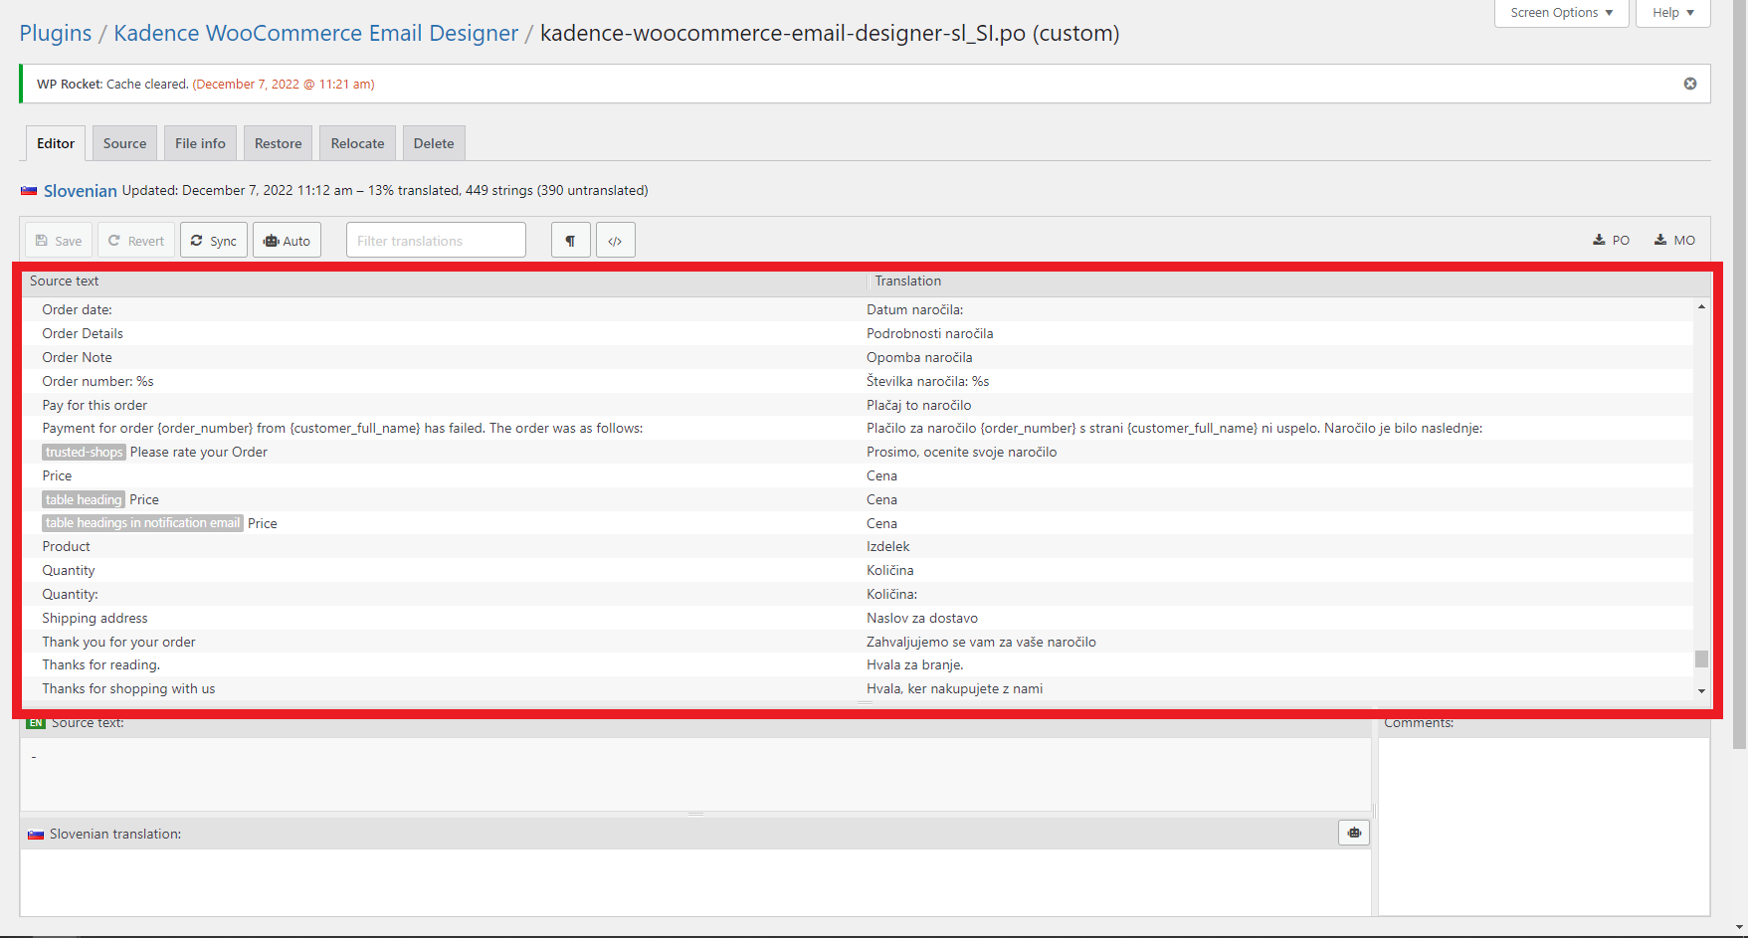Switch to the Restore tab
Viewport: 1748px width, 938px height.
point(278,143)
